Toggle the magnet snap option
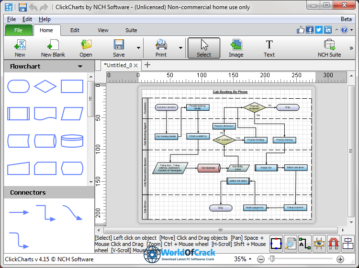359x268 pixels. 333,244
